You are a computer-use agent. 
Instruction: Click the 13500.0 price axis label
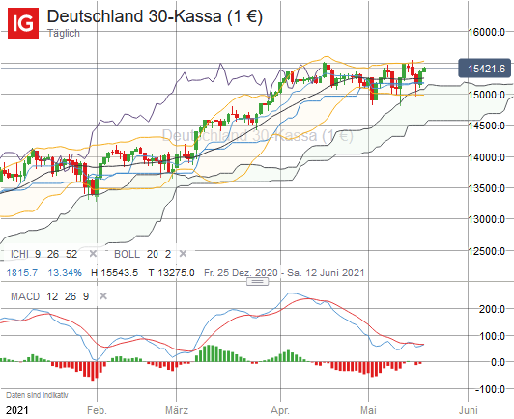tap(487, 188)
